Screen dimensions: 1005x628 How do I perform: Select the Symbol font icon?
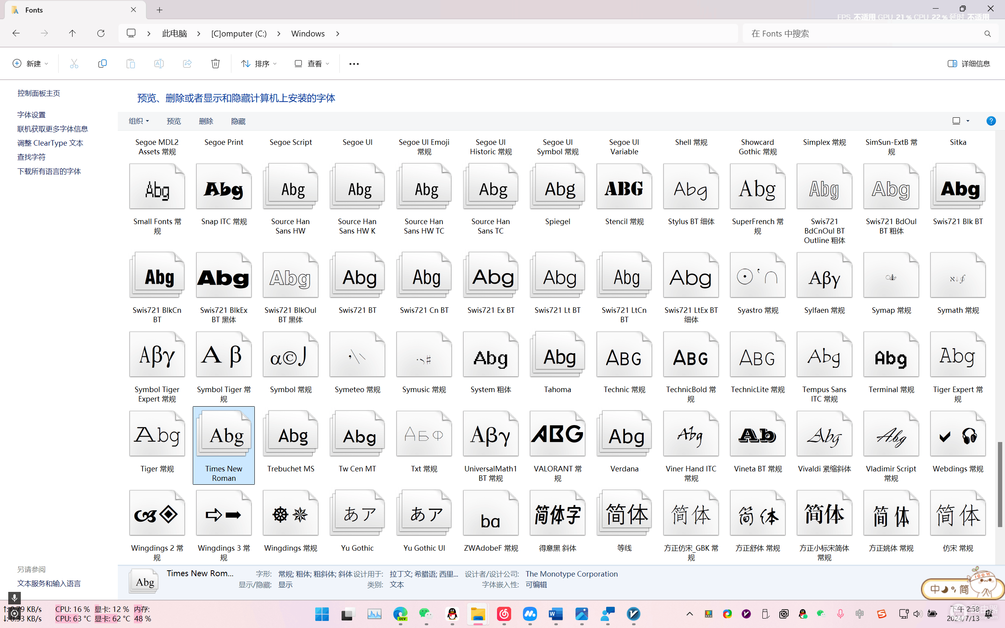(x=290, y=354)
